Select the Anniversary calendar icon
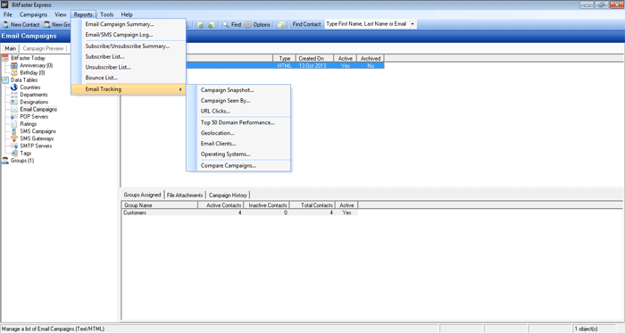This screenshot has height=333, width=625. [14, 65]
